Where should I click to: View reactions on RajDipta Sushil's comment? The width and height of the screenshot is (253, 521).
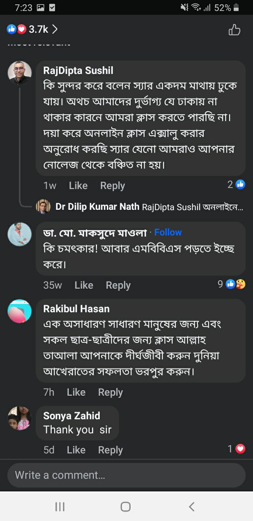click(x=236, y=184)
